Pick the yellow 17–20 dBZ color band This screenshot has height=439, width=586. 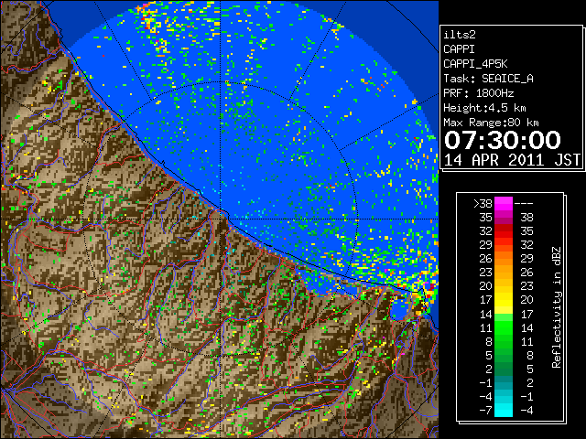[x=504, y=300]
